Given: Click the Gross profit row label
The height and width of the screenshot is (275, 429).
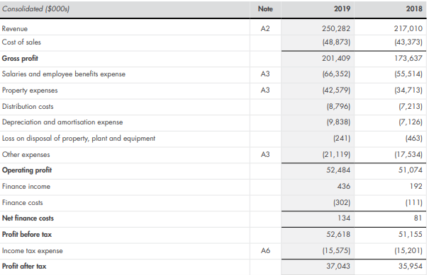Looking at the screenshot, I should tap(20, 59).
